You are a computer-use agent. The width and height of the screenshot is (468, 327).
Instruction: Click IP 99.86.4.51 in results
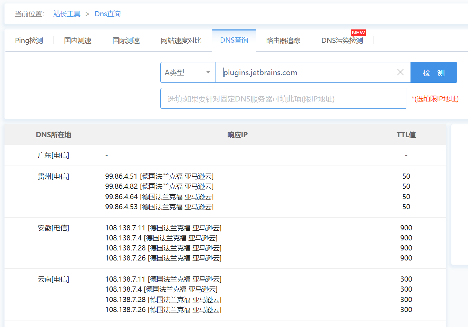coord(121,176)
